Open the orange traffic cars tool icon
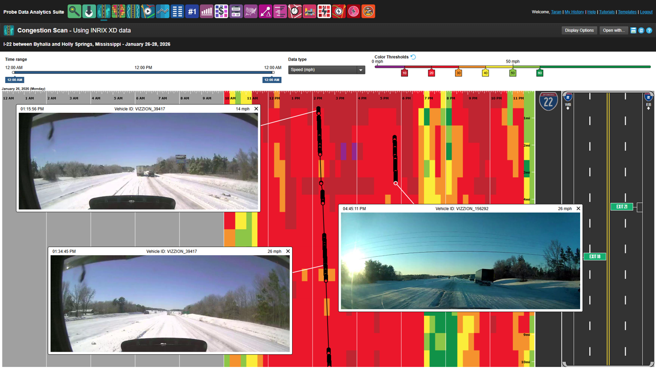Screen dimensions: 656x369 click(x=368, y=11)
